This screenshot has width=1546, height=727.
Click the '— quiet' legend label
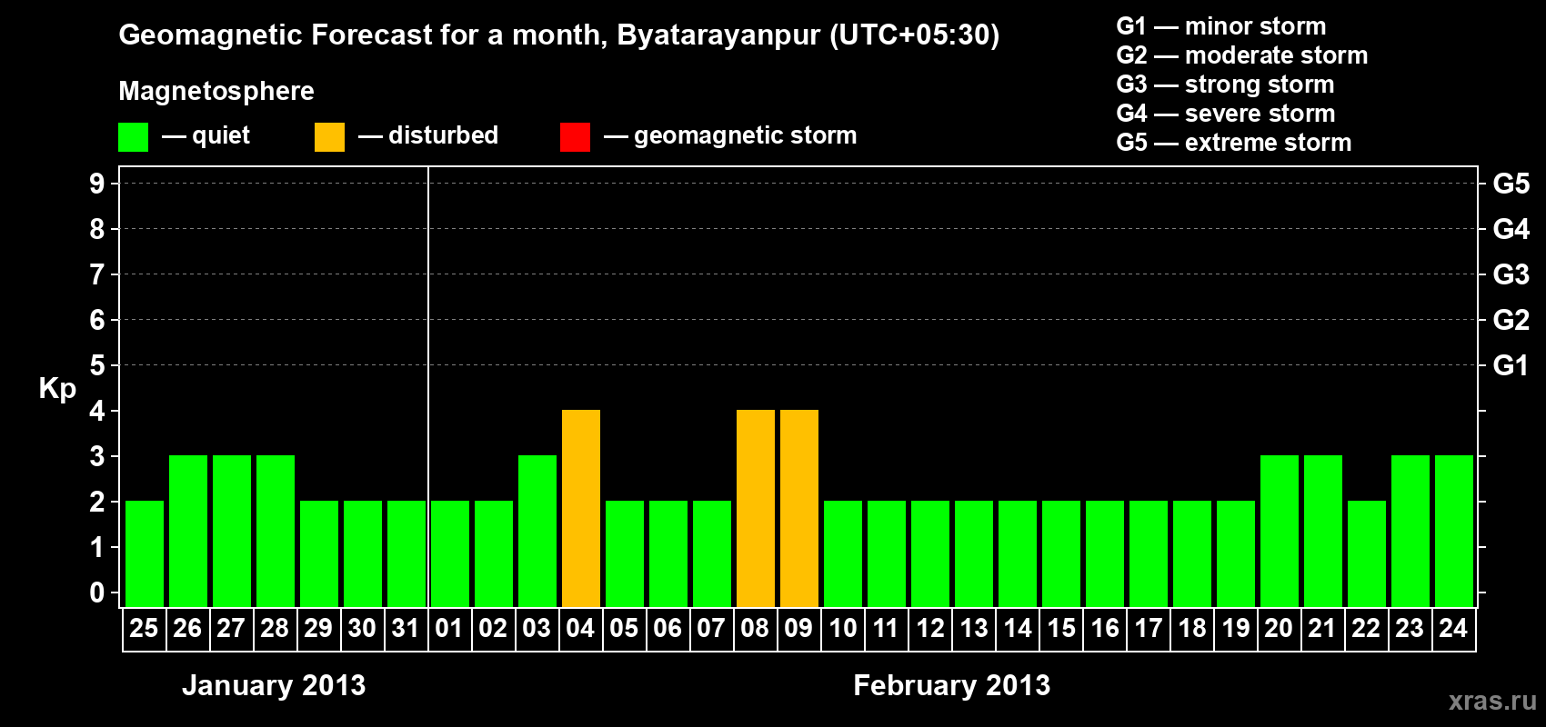[206, 135]
